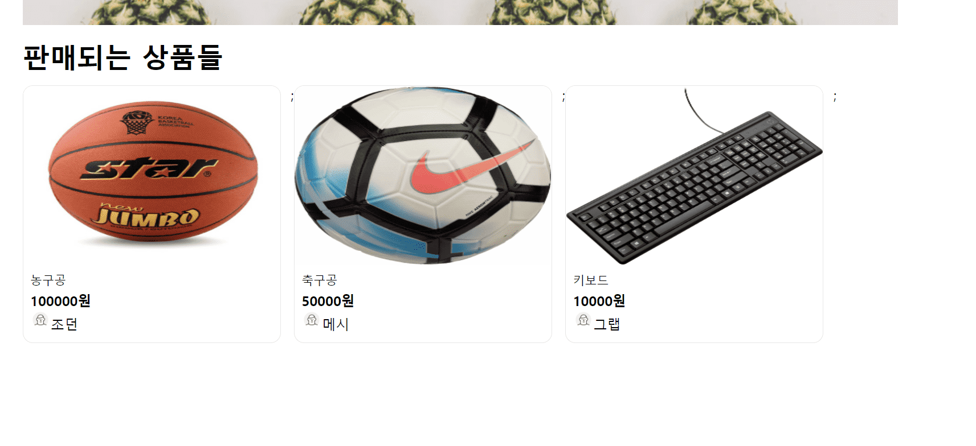Screen dimensions: 976x446
Task: Click seller name 그랩
Action: coord(607,324)
